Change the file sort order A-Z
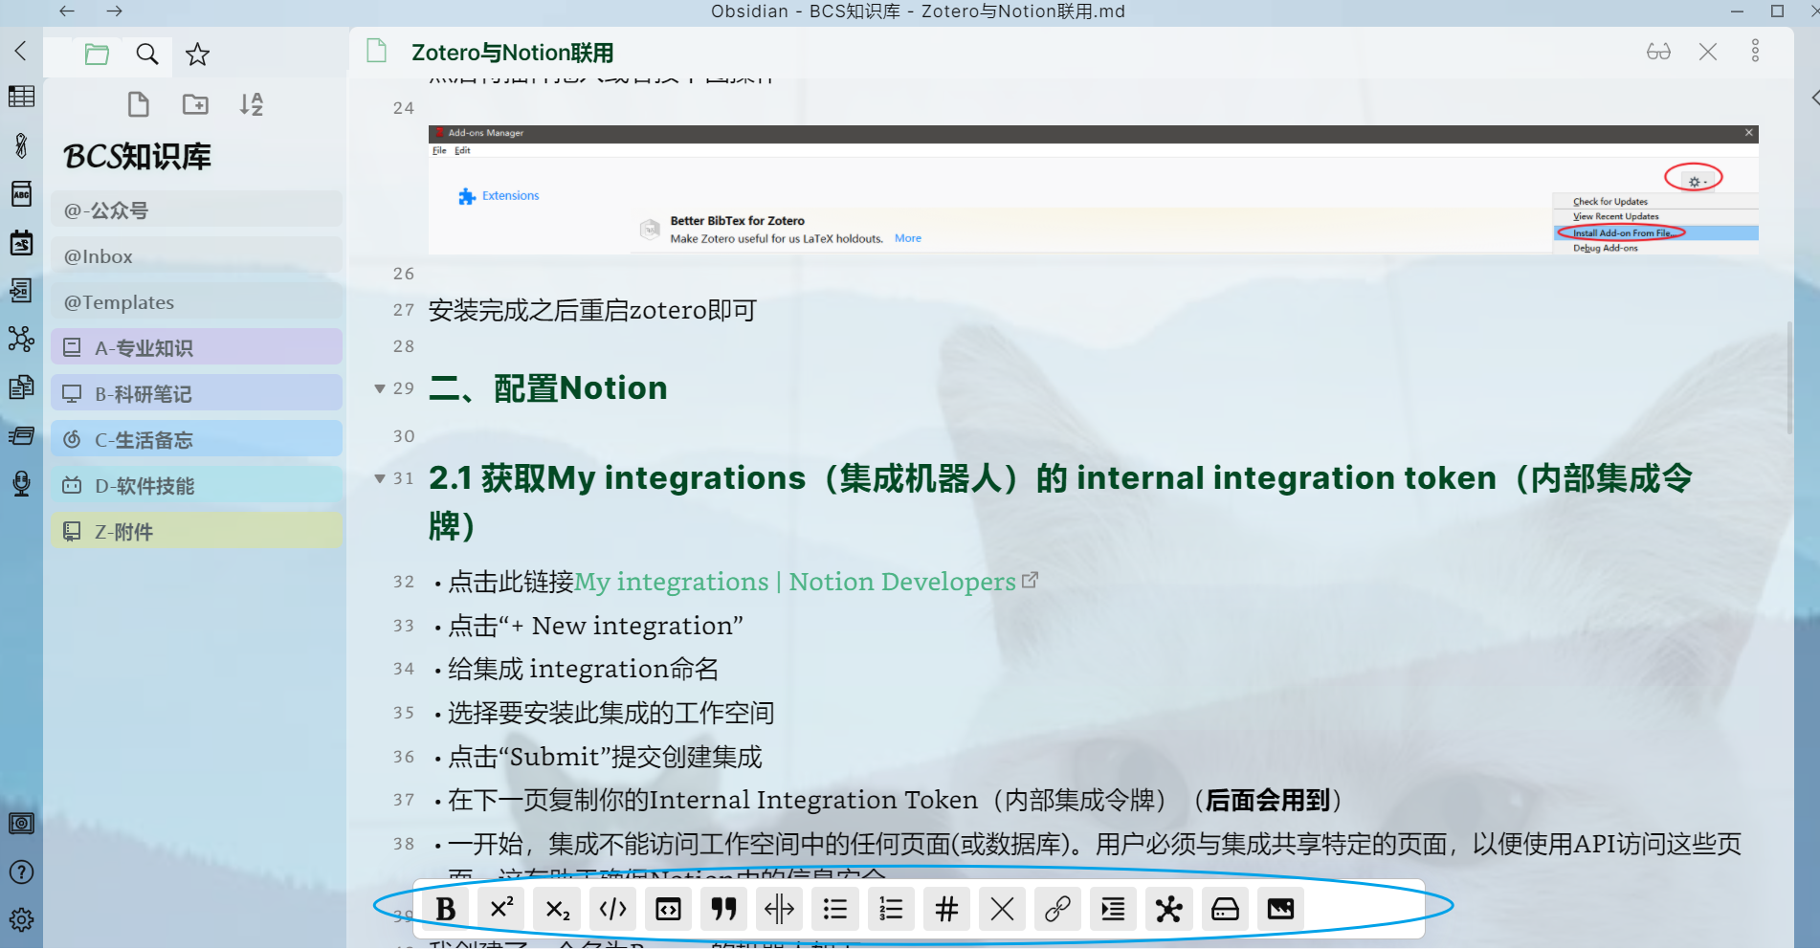The image size is (1820, 949). point(251,104)
